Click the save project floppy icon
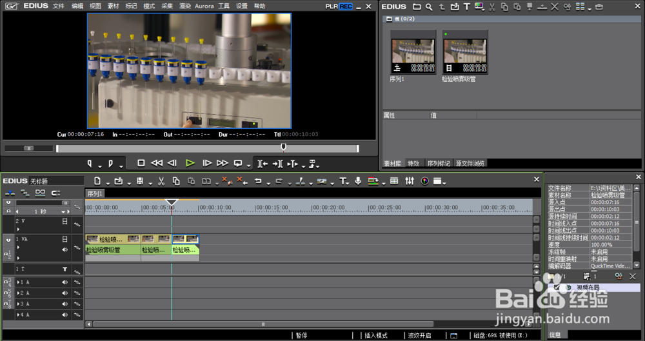This screenshot has width=645, height=341. click(x=140, y=181)
